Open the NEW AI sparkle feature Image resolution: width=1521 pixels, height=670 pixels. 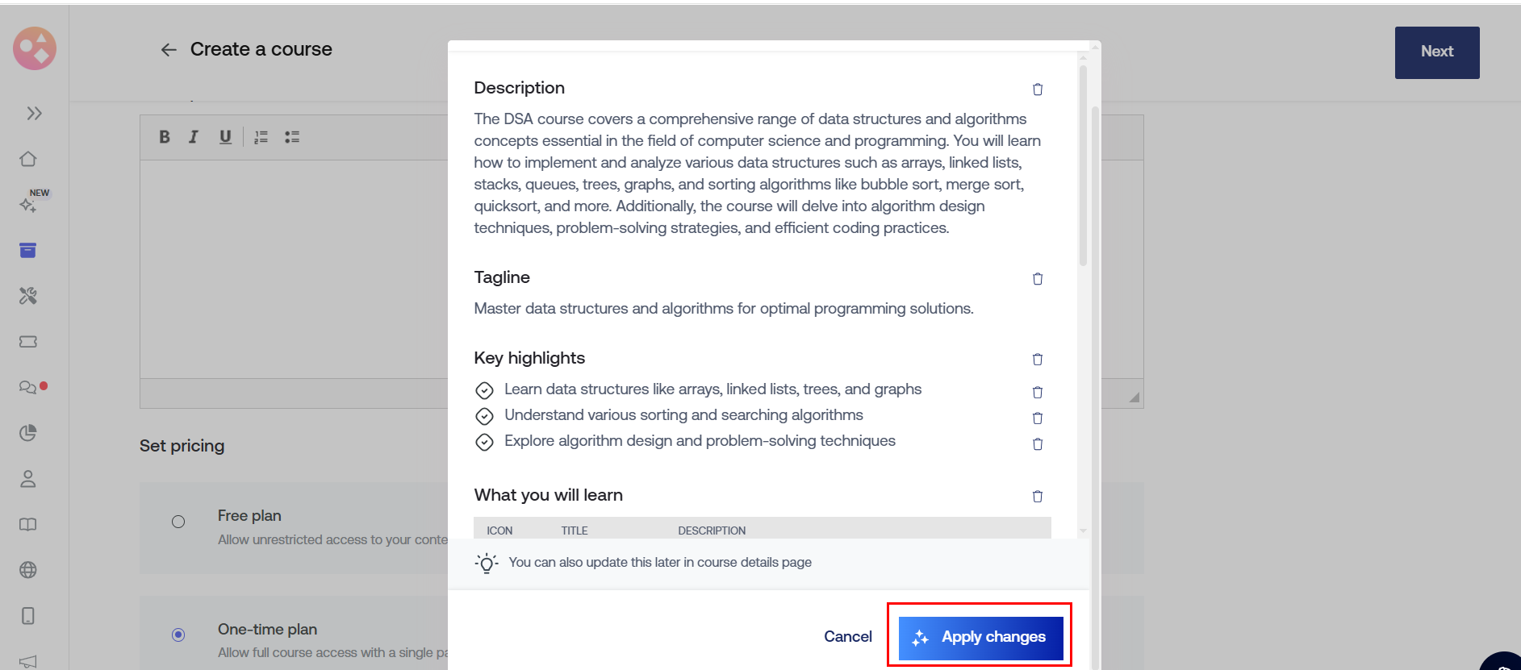click(28, 205)
